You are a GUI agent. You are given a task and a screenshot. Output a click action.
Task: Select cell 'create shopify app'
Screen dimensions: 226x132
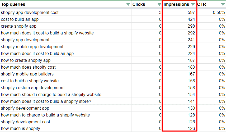[x=19, y=26]
